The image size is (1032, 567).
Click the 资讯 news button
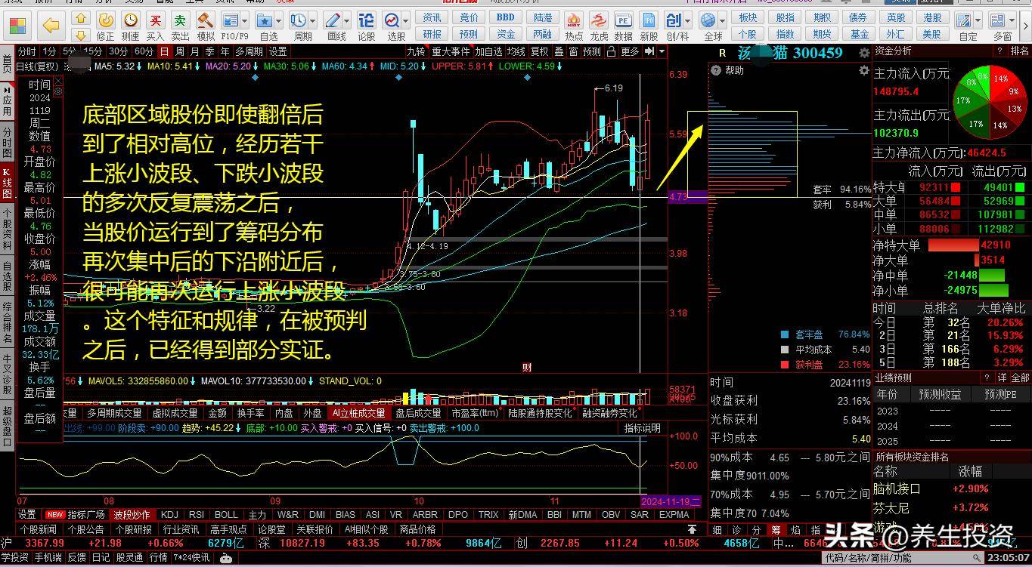click(432, 17)
